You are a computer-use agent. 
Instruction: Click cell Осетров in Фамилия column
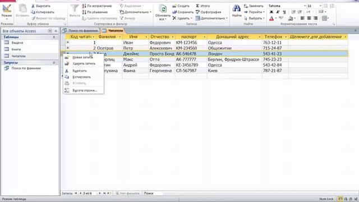point(109,48)
